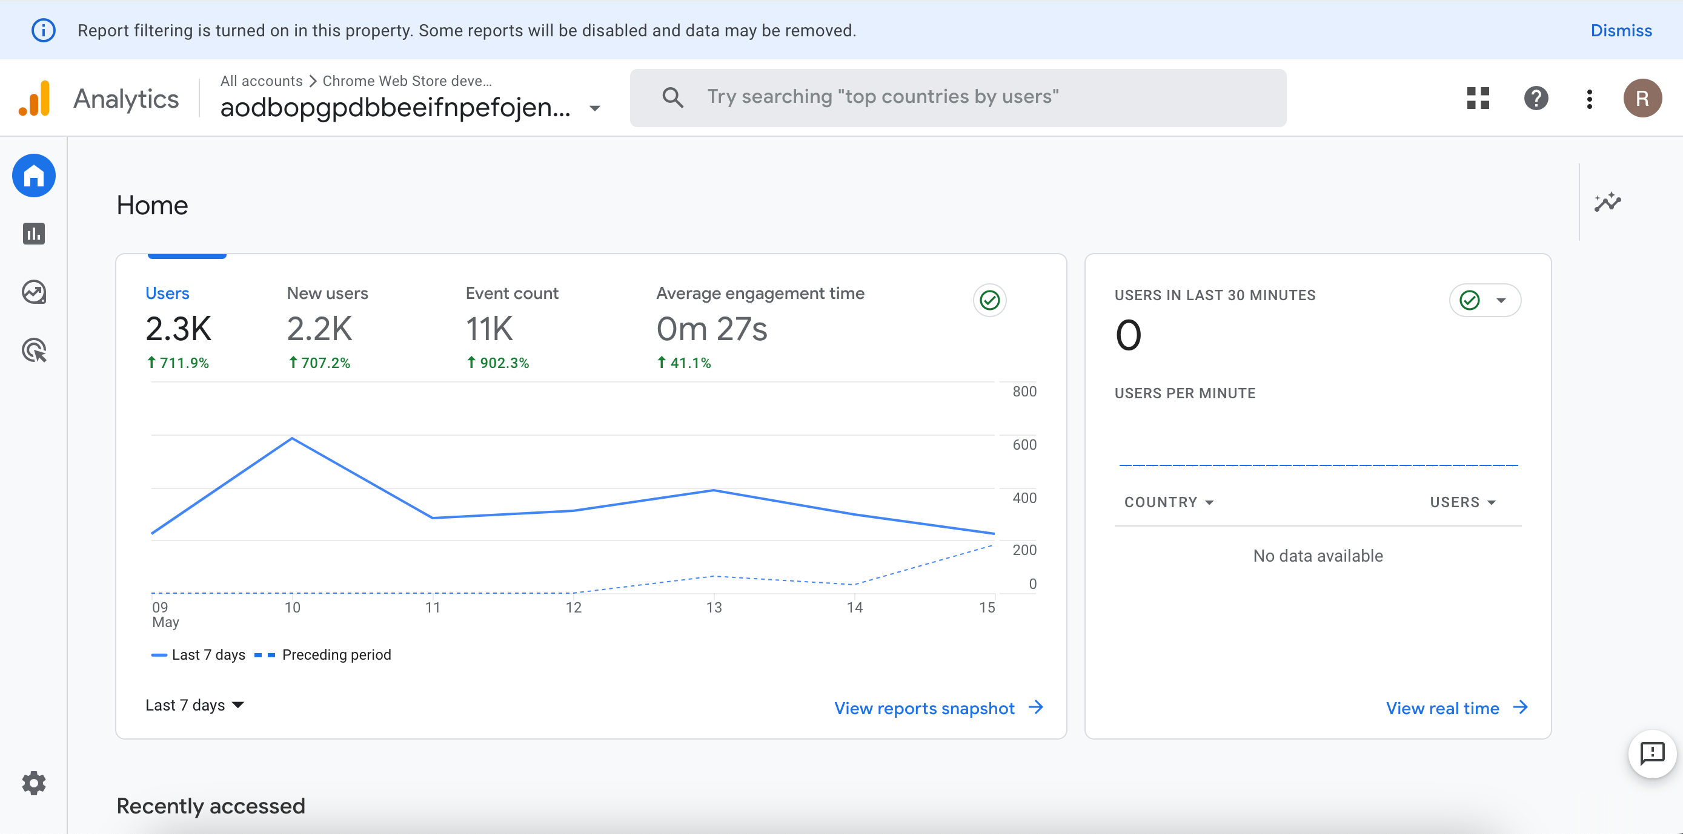This screenshot has width=1683, height=834.
Task: Open the Google apps grid icon
Action: [1477, 99]
